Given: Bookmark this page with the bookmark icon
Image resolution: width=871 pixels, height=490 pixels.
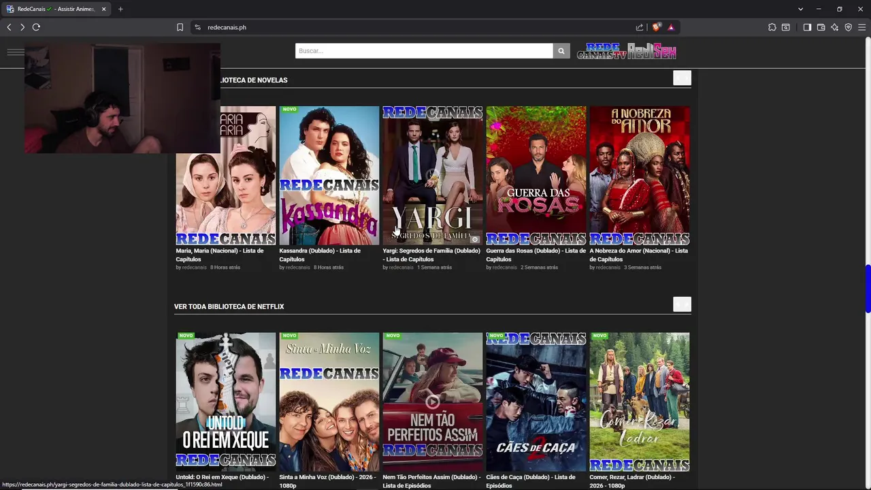Looking at the screenshot, I should [180, 27].
